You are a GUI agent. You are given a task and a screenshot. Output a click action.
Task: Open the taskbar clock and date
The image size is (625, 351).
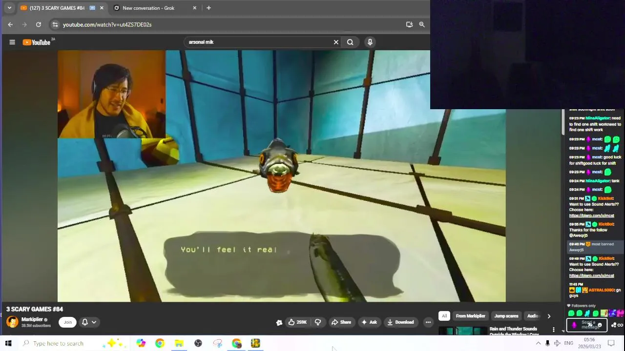pos(589,343)
